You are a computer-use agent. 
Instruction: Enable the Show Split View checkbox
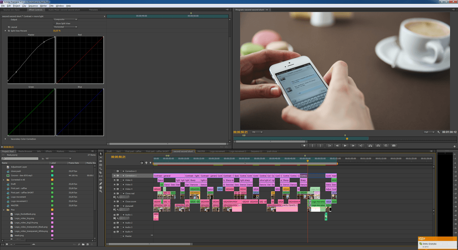click(54, 23)
